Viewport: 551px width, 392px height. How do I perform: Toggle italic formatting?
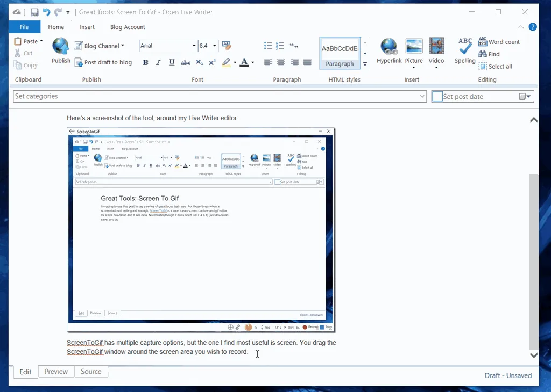click(158, 62)
